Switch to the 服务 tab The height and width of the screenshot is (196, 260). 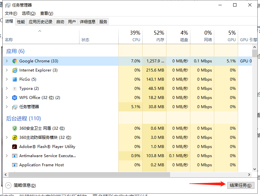[x=103, y=22]
